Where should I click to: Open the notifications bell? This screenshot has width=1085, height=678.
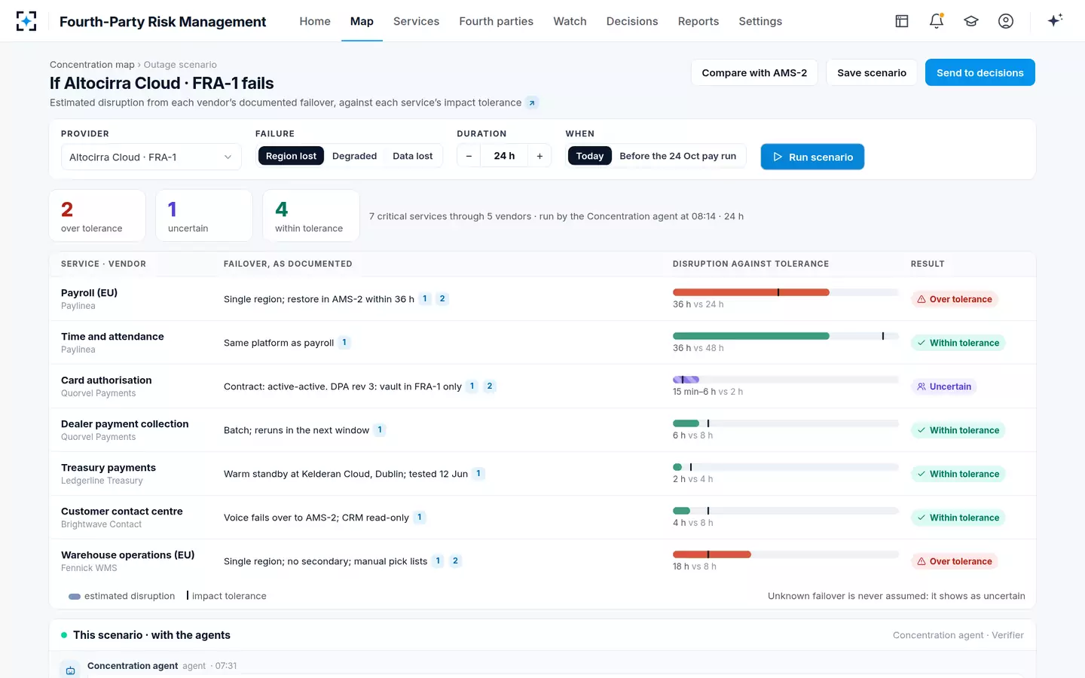coord(937,21)
